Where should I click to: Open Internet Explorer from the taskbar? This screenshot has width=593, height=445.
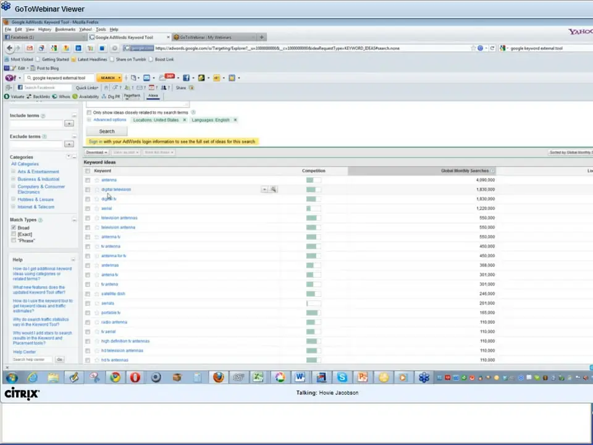pos(32,377)
